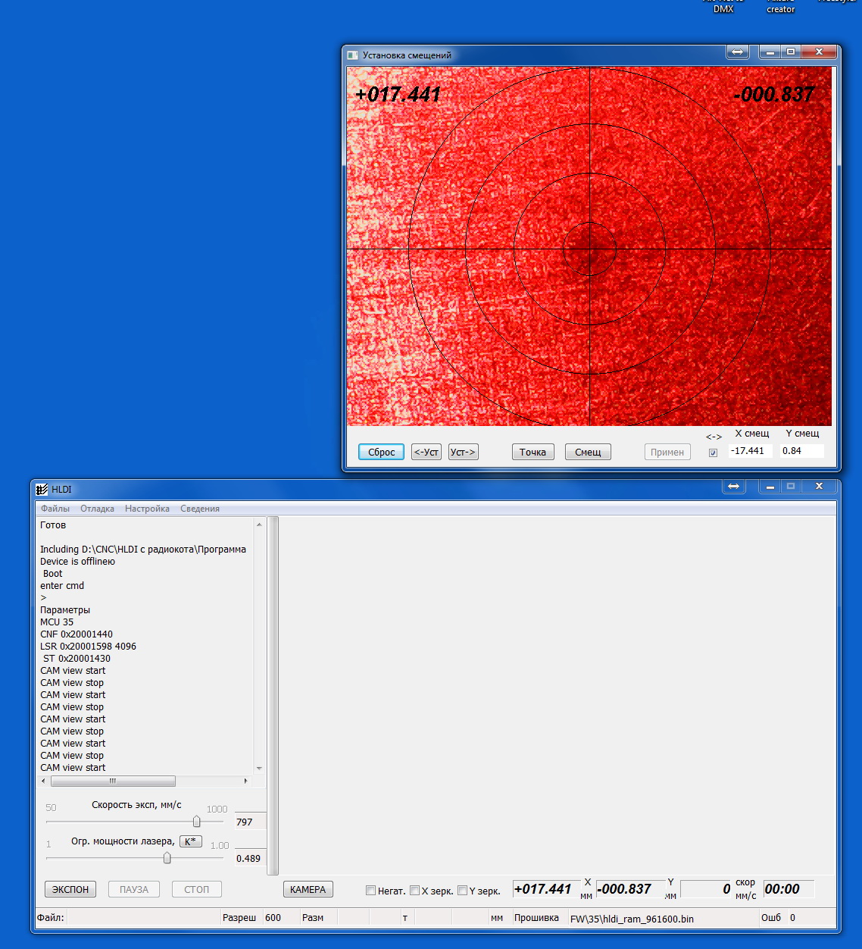
Task: Click the speed readout field showing 0
Action: click(706, 889)
